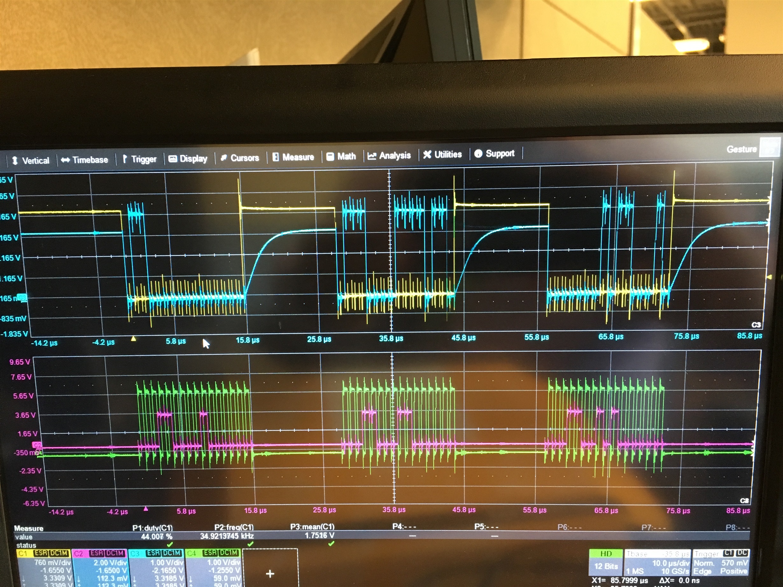Click the plus box to add a trace

pyautogui.click(x=270, y=568)
